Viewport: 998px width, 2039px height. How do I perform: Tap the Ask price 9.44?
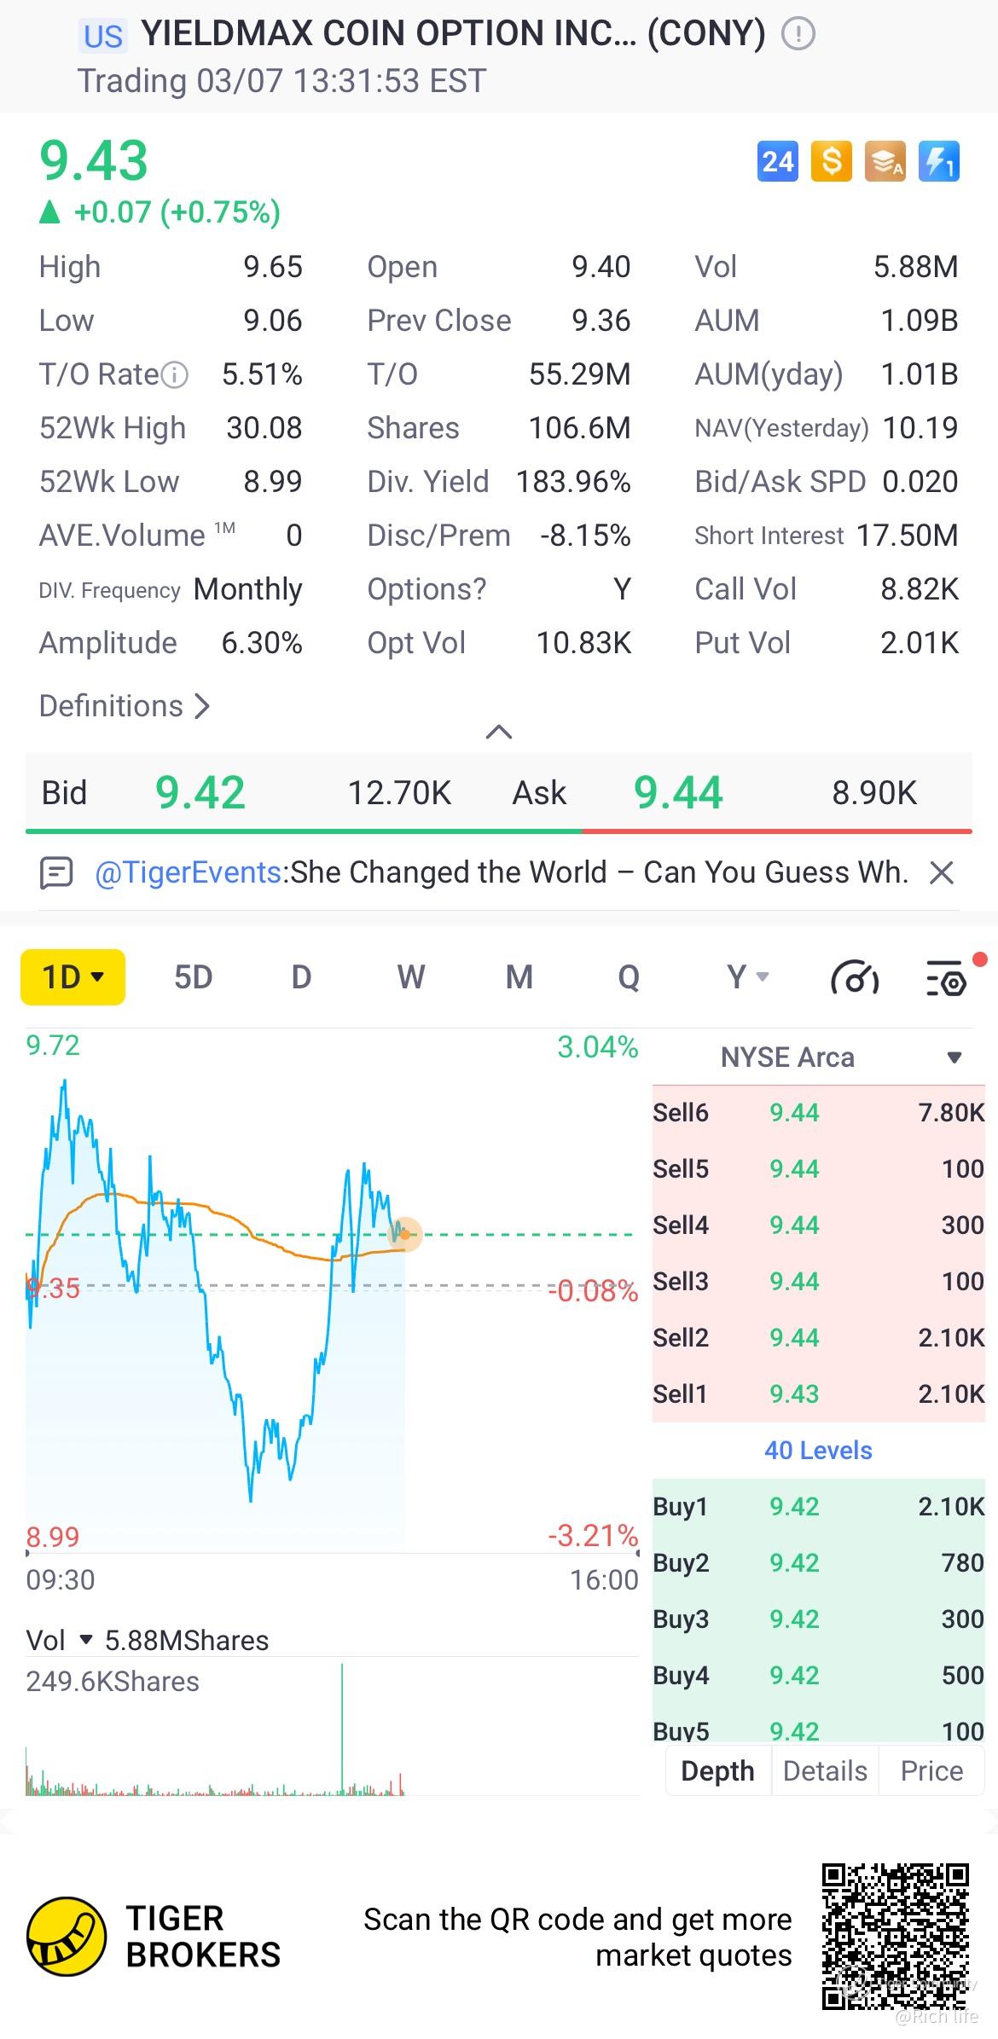click(x=678, y=793)
